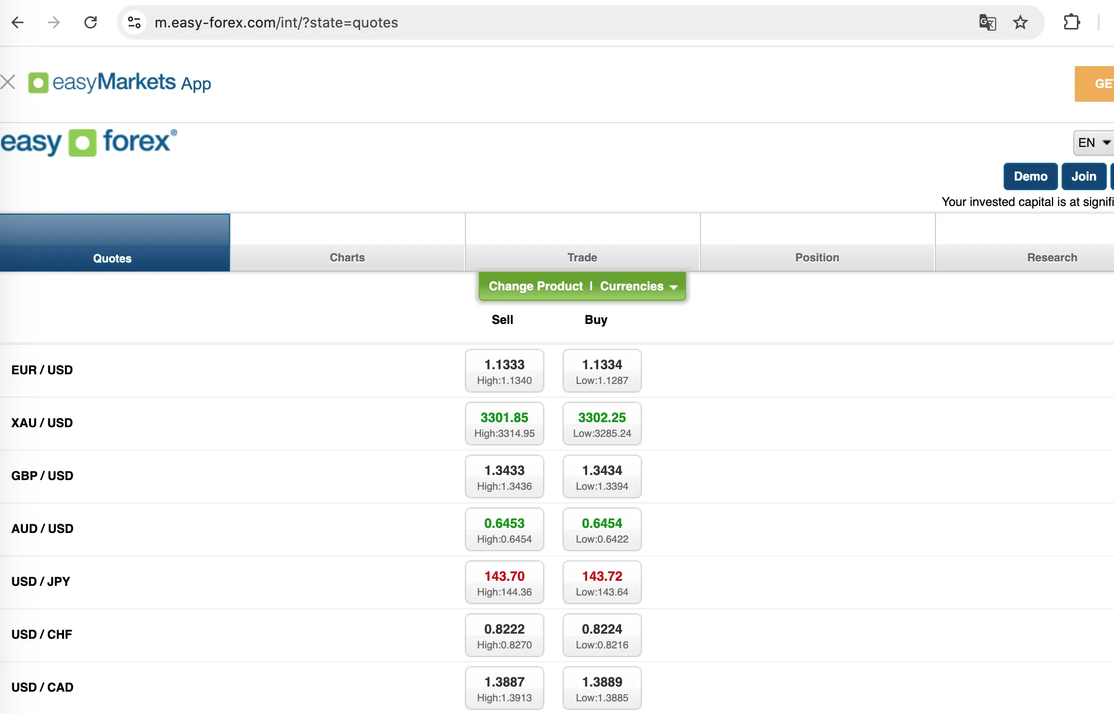Open the Position tab

tap(817, 243)
